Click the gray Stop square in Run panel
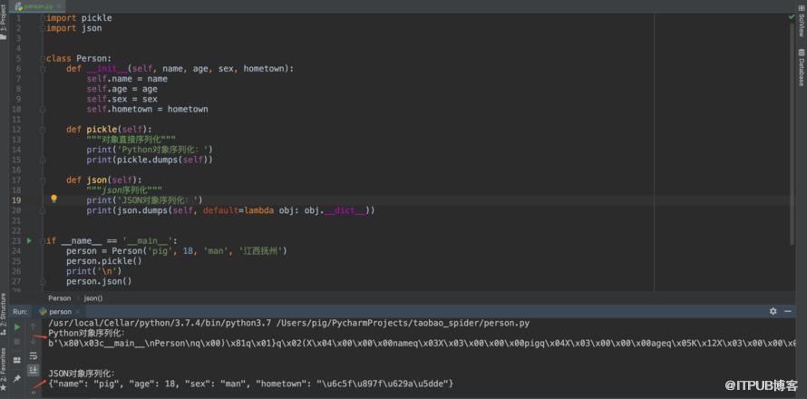The width and height of the screenshot is (807, 399). pyautogui.click(x=17, y=341)
